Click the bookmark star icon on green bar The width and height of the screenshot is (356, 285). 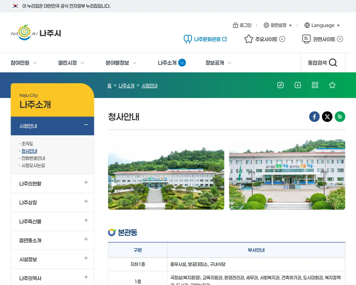coord(332,85)
